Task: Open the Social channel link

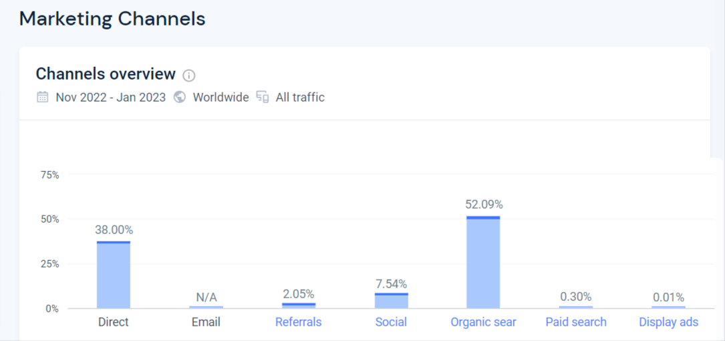Action: click(x=391, y=322)
